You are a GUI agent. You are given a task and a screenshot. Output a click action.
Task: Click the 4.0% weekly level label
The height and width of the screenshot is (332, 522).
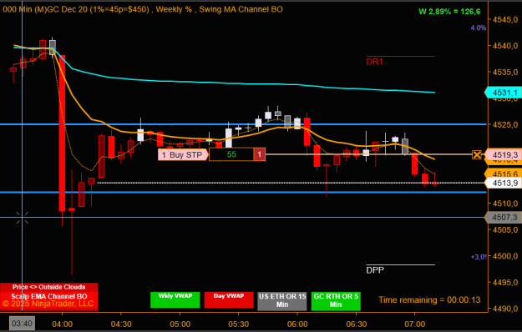pyautogui.click(x=479, y=28)
